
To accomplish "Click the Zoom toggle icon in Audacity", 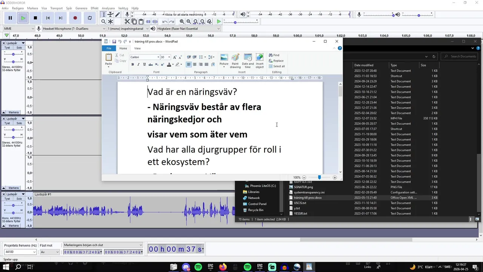I will 209,22.
